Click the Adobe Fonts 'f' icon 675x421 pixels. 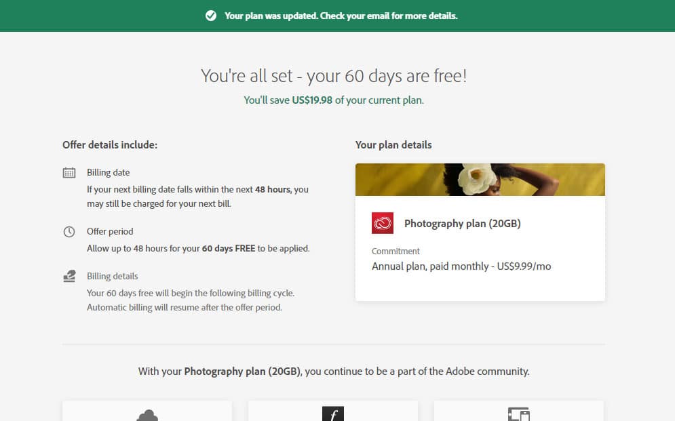(333, 414)
